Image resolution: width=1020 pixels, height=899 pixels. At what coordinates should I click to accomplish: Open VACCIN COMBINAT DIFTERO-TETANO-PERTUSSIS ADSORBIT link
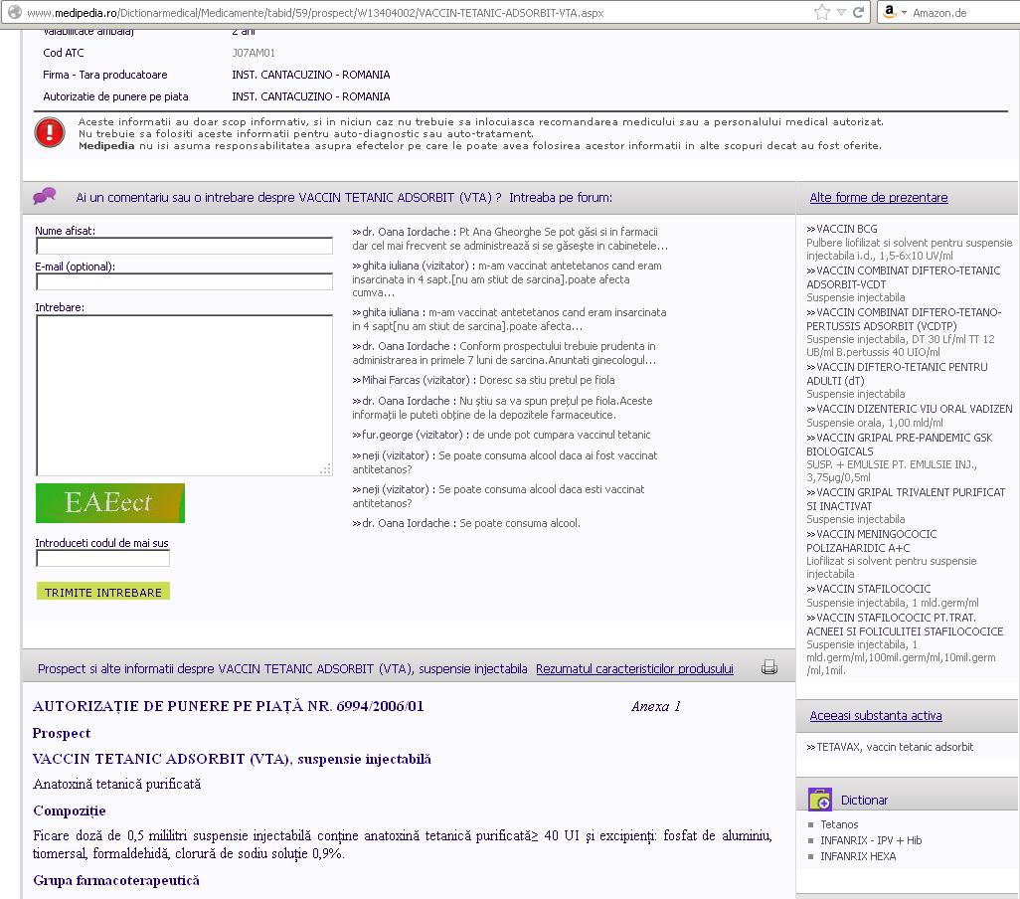(904, 319)
